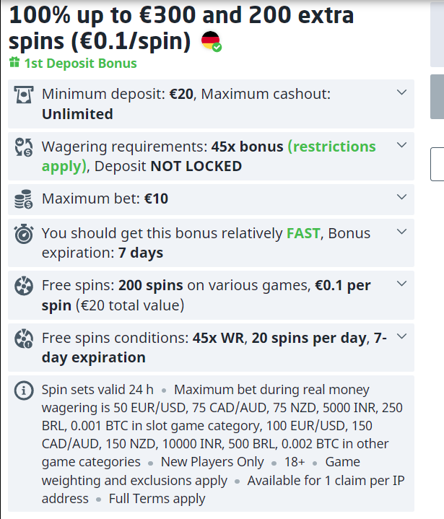Expand the Wagering requirements row chevron
The image size is (444, 519).
click(402, 145)
